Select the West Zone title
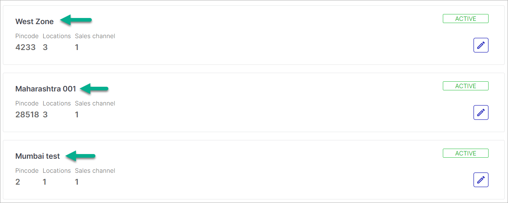Screen dimensions: 508x203 pos(35,22)
